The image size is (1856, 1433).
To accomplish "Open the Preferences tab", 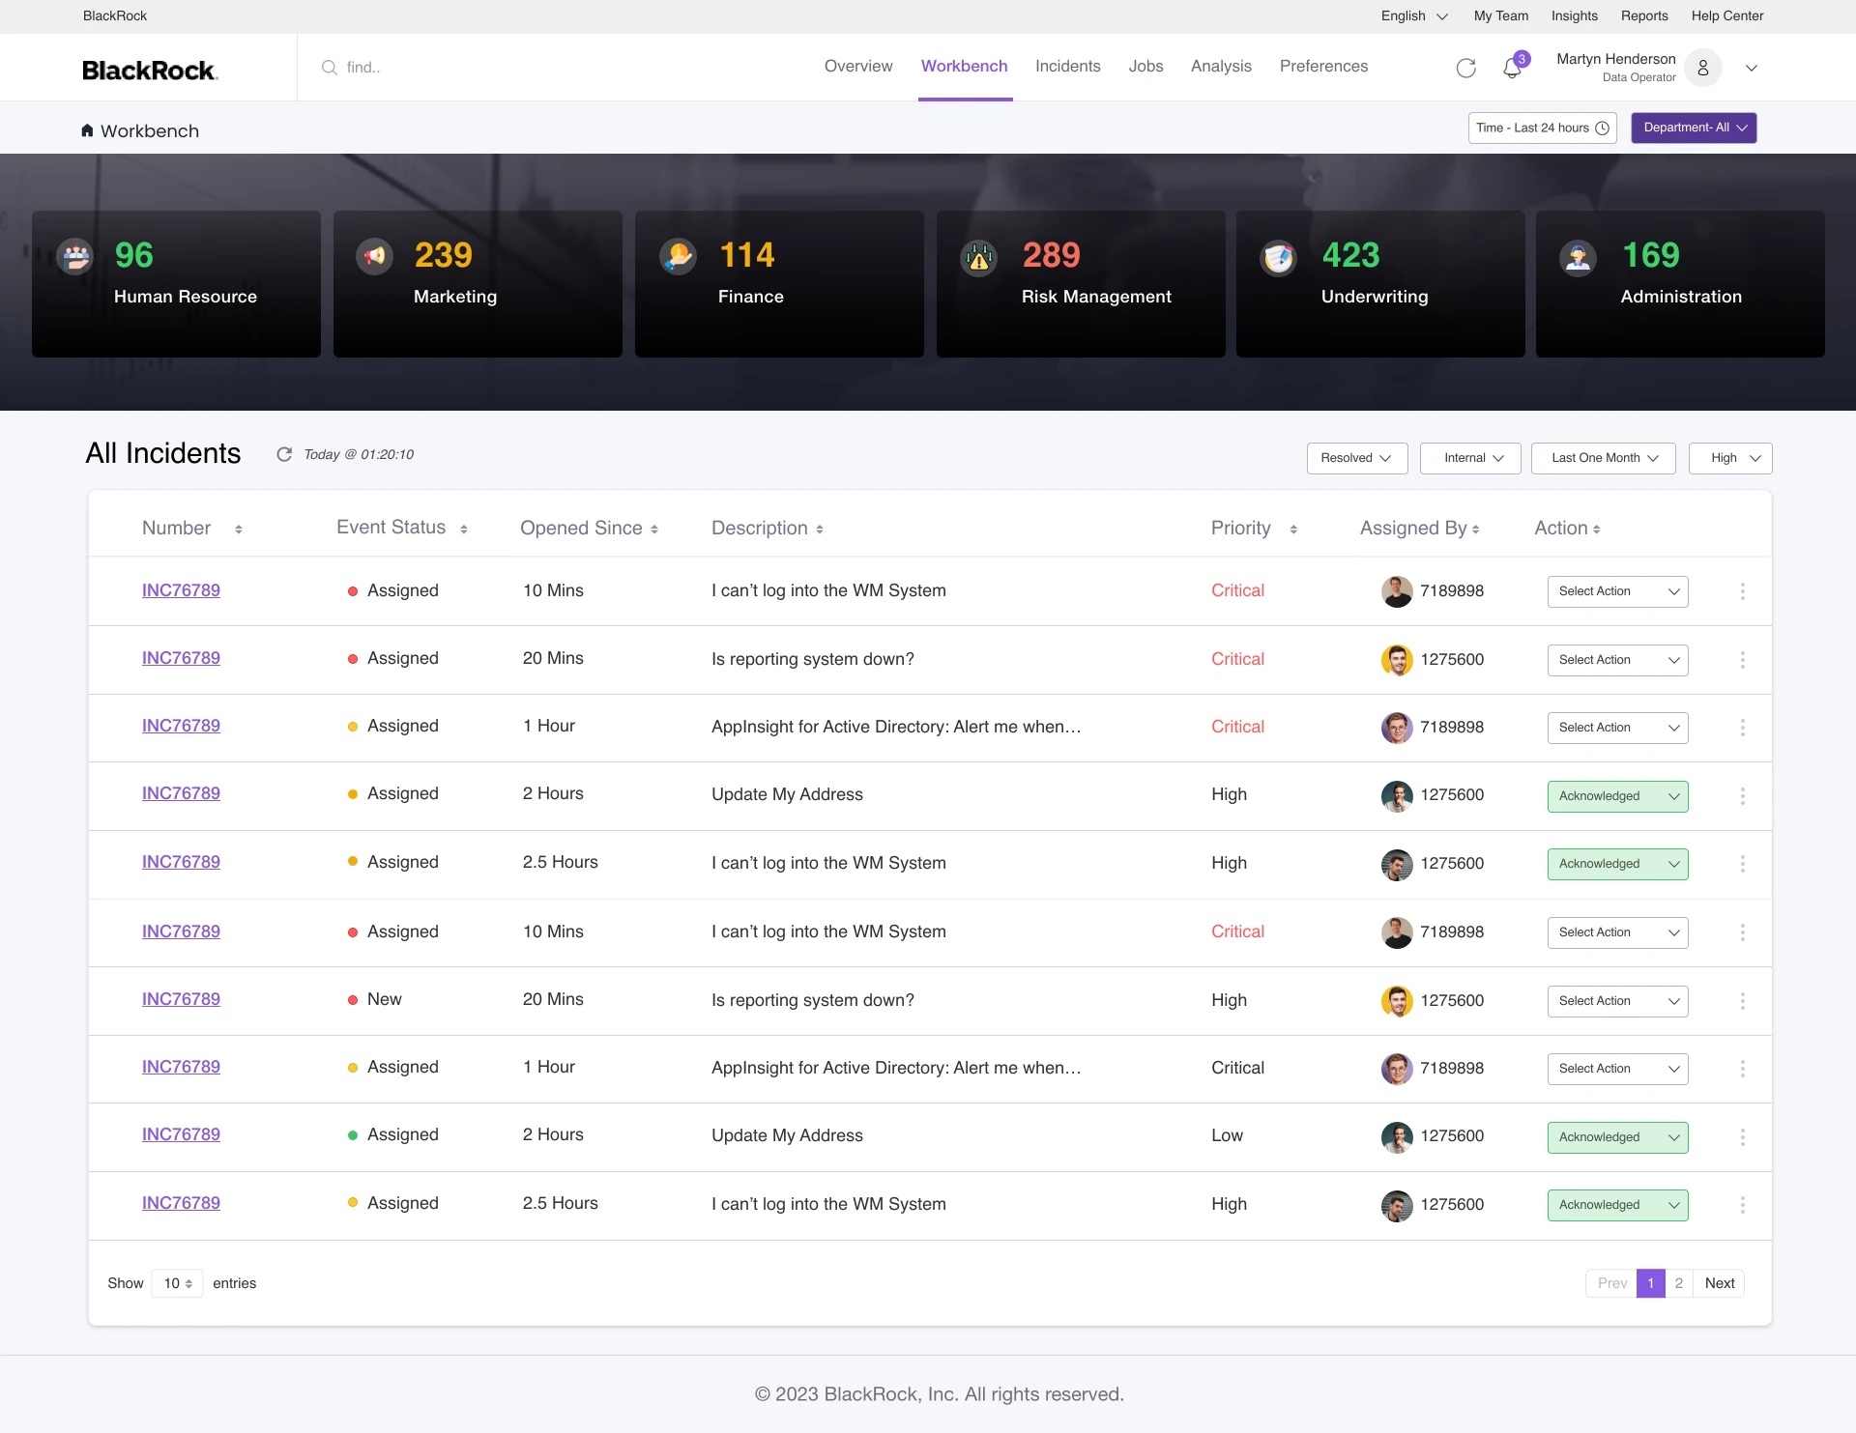I will pyautogui.click(x=1323, y=66).
